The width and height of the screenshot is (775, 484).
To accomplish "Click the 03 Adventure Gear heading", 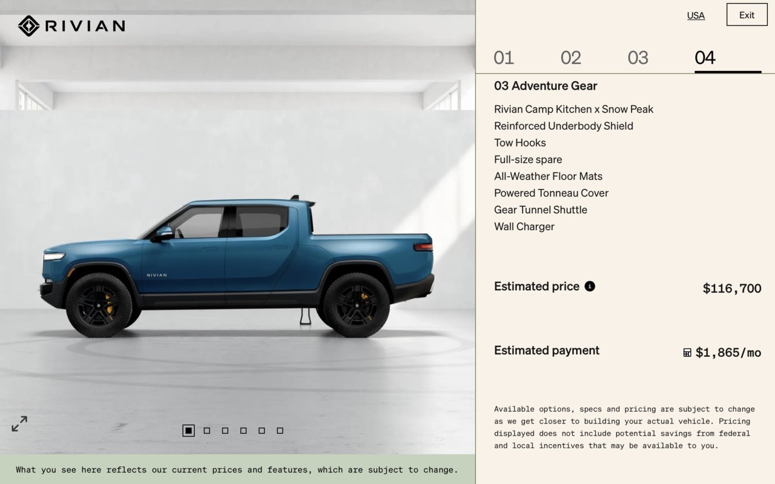I will point(546,86).
